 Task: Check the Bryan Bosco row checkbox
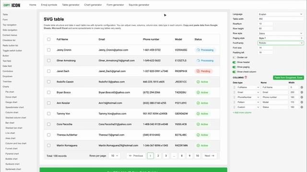click(49, 92)
